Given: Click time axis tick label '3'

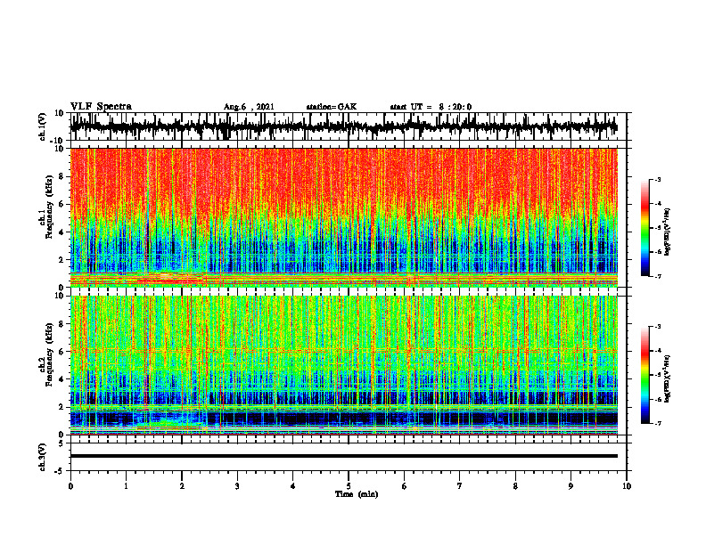Looking at the screenshot, I should point(237,486).
